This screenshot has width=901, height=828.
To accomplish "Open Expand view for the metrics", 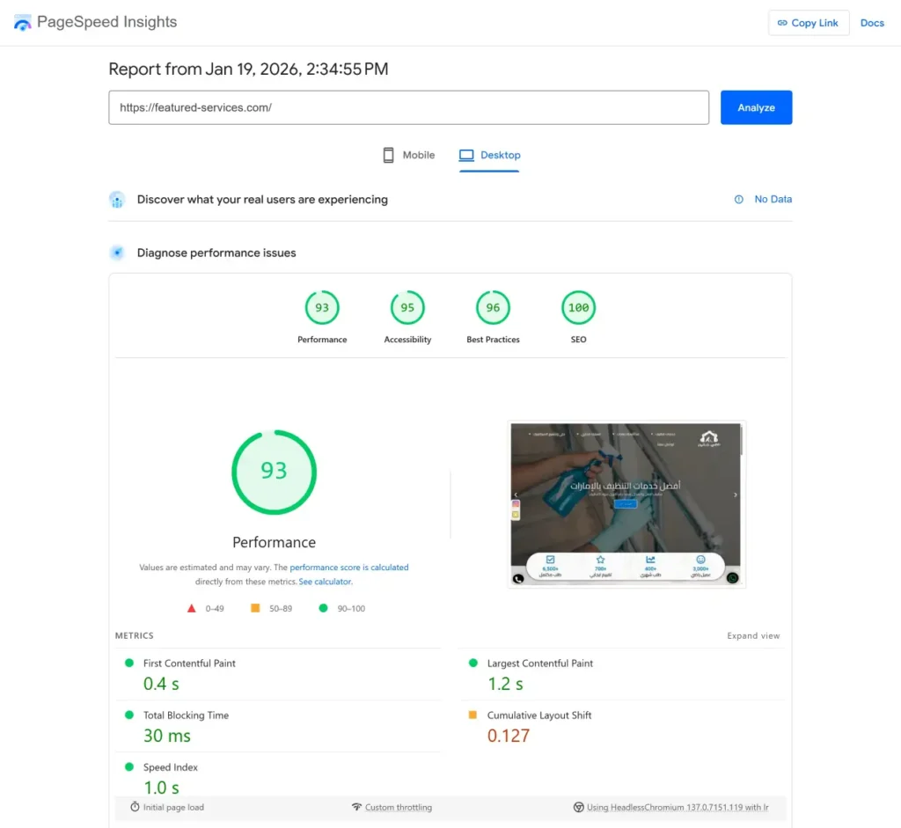I will (x=752, y=635).
